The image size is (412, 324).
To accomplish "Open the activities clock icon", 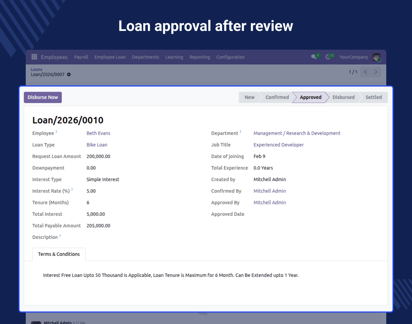I will [x=328, y=57].
